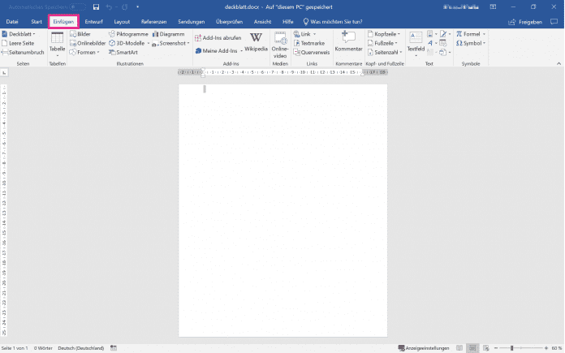Add a Kommentar to the document

coord(348,42)
